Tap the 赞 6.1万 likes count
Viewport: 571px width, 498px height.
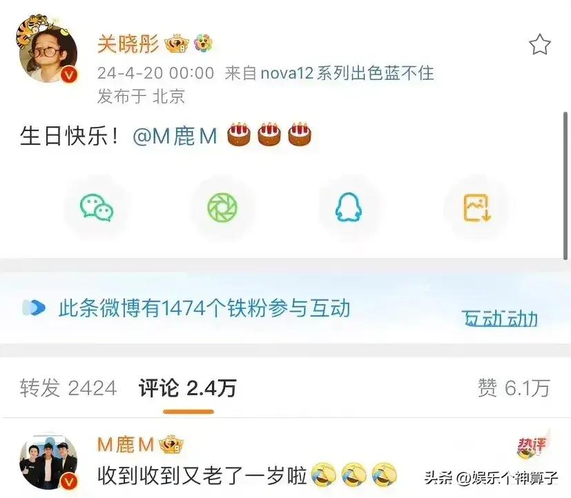pyautogui.click(x=514, y=388)
